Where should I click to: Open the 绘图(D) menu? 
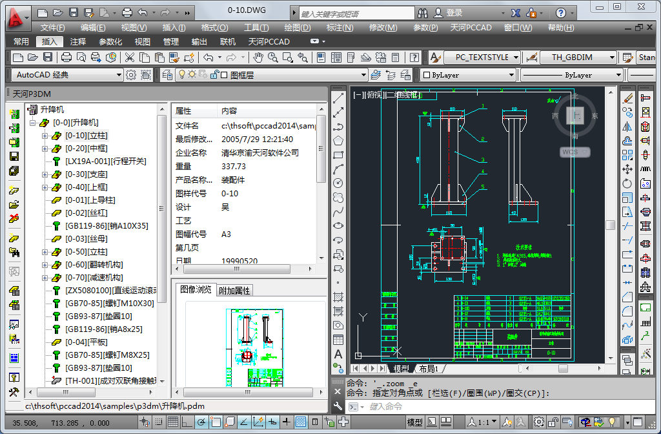click(x=298, y=27)
